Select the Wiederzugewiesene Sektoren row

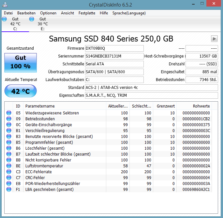[x=108, y=113]
